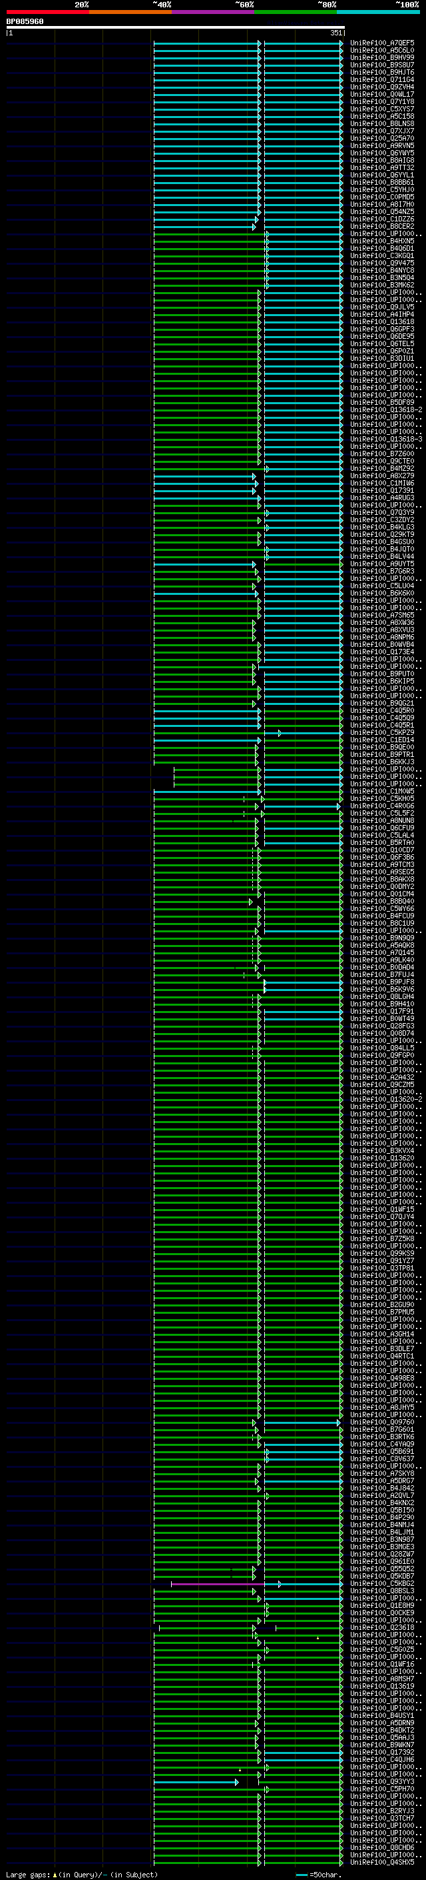Open hit UniRef100_Q9JLV5
Viewport: 426px width, 1880px height.
(x=382, y=307)
